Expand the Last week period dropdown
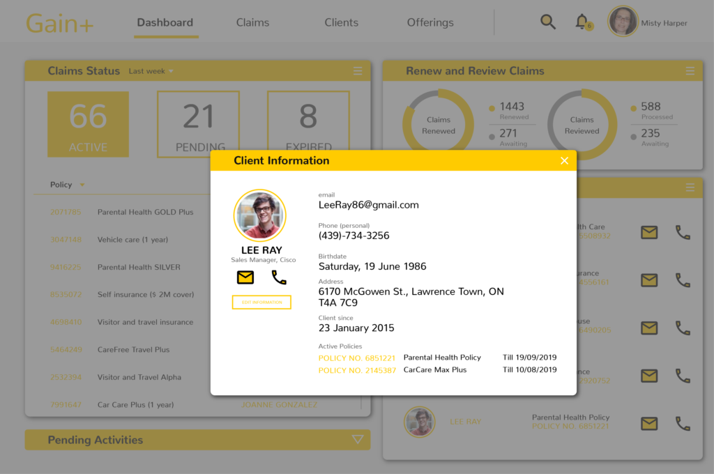The image size is (714, 474). [x=151, y=71]
